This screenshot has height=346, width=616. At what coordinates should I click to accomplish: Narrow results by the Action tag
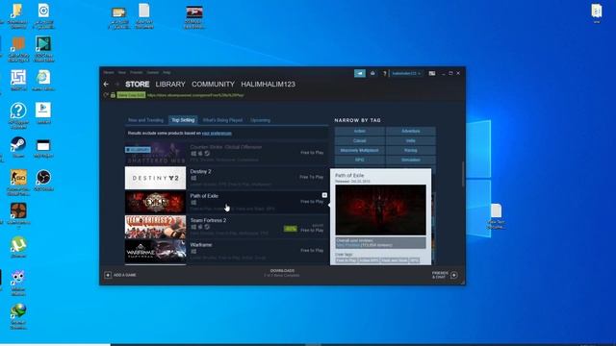click(359, 131)
